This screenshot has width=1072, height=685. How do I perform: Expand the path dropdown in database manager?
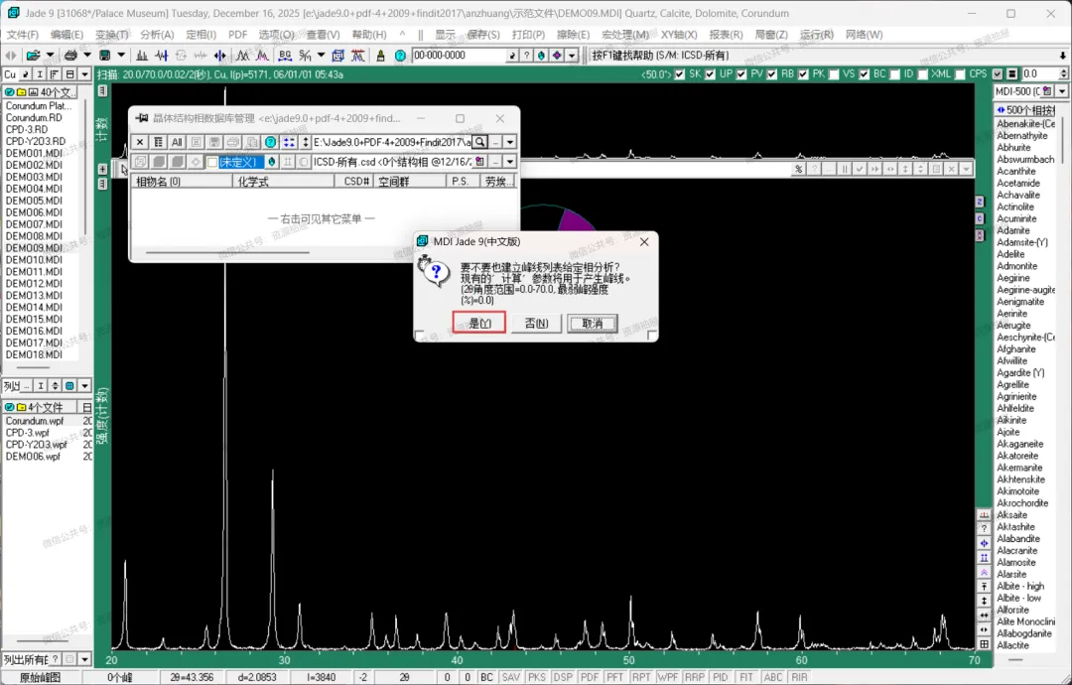[x=510, y=142]
